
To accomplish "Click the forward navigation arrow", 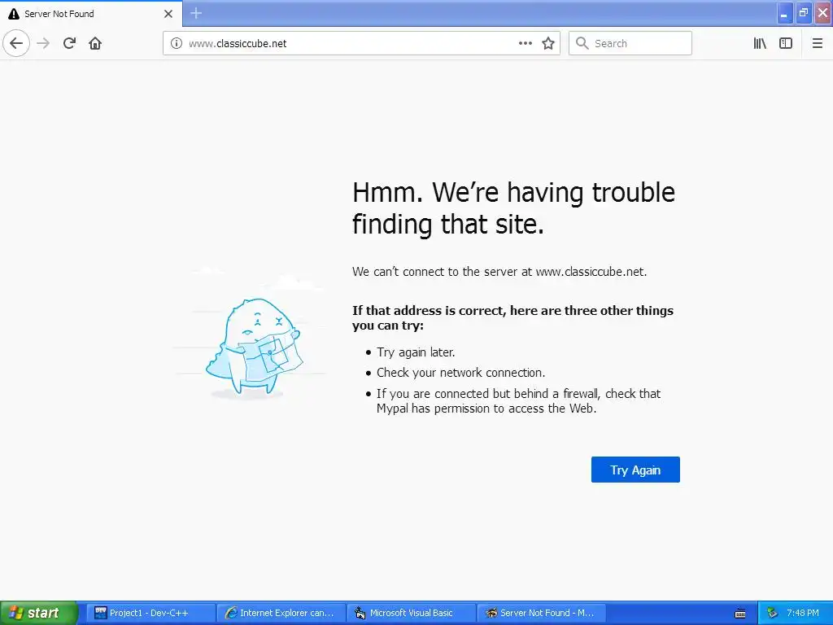I will [43, 43].
